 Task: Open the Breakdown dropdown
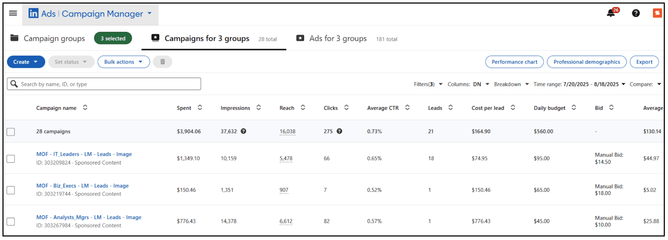[x=511, y=84]
